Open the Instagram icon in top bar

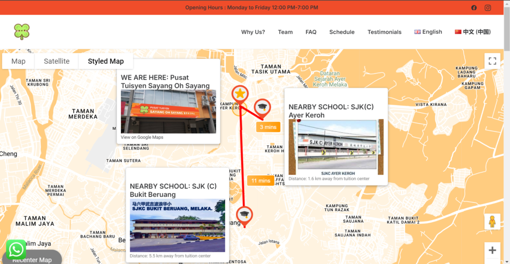488,7
